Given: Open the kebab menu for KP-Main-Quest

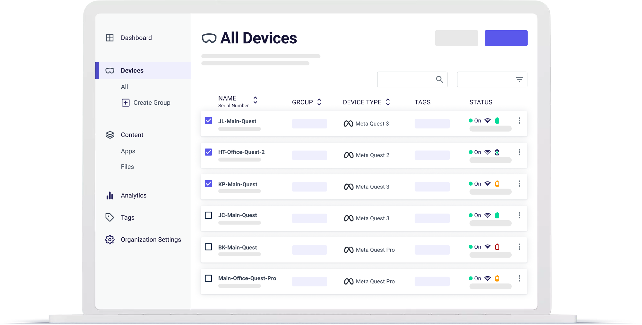Looking at the screenshot, I should pyautogui.click(x=520, y=184).
